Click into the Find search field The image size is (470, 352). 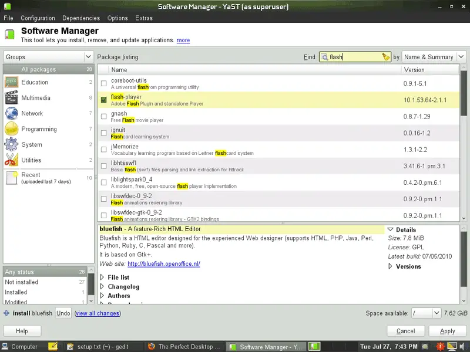[355, 57]
